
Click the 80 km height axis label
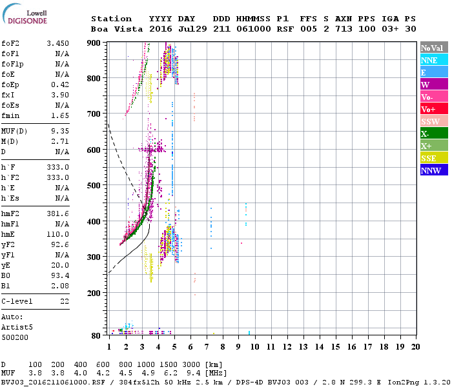tap(96, 336)
